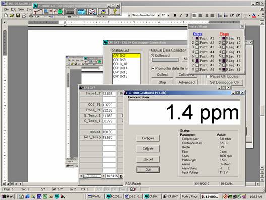Toggle Port #2 checkbox
The width and height of the screenshot is (266, 200).
tap(197, 43)
